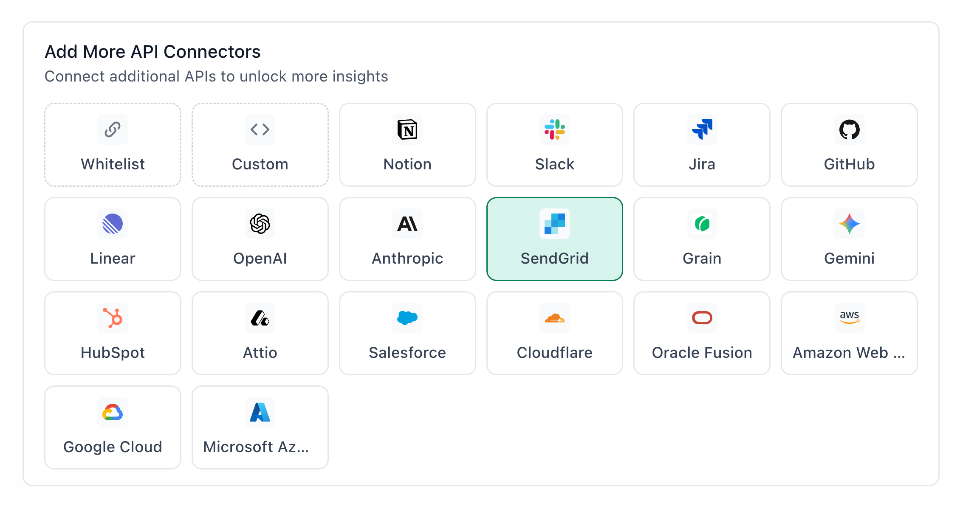Viewport: 960px width, 506px height.
Task: Click the Add More API Connectors heading
Action: pos(152,52)
